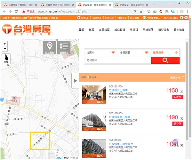This screenshot has width=192, height=160.
Task: Zoom in the map with plus button
Action: (x=5, y=44)
